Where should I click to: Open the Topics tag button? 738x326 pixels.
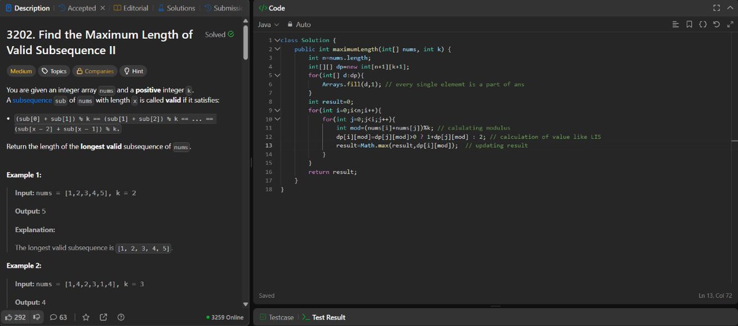[x=54, y=71]
